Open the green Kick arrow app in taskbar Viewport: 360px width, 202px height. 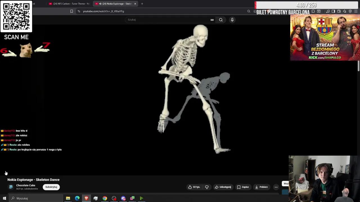141,198
